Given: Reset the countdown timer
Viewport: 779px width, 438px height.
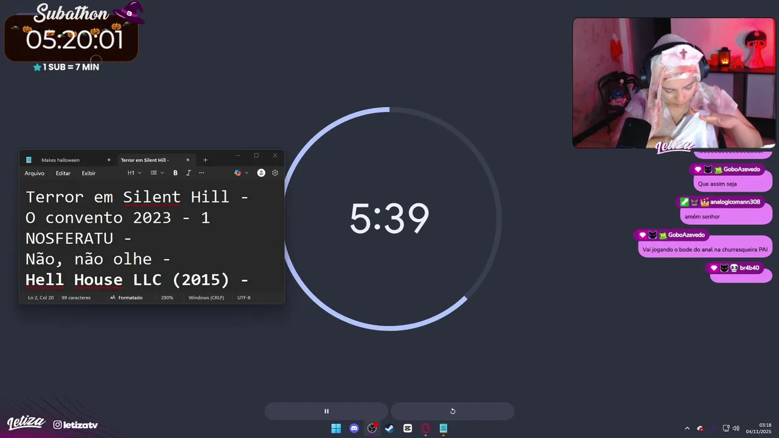Looking at the screenshot, I should (x=452, y=411).
